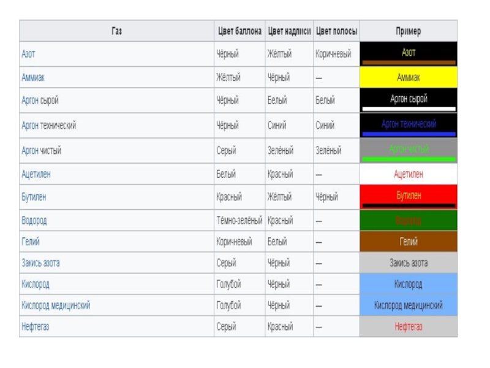Click the Пример column header
Screen dimensions: 490x368
pyautogui.click(x=409, y=31)
